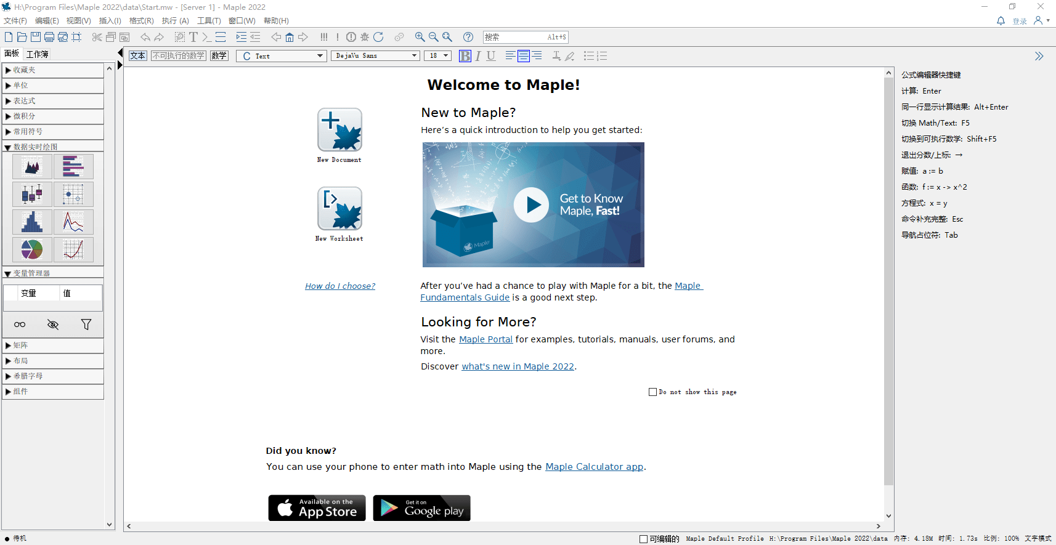
Task: Check the 可编辑的 box in status bar
Action: coord(644,539)
